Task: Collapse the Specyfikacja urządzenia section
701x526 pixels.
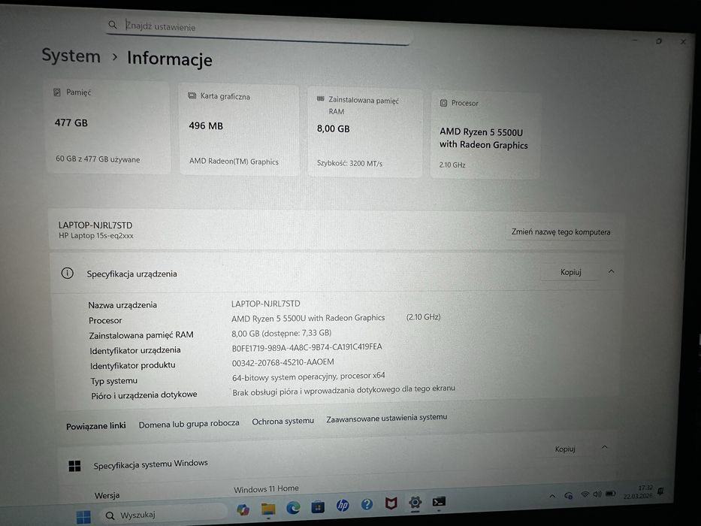Action: click(x=611, y=271)
